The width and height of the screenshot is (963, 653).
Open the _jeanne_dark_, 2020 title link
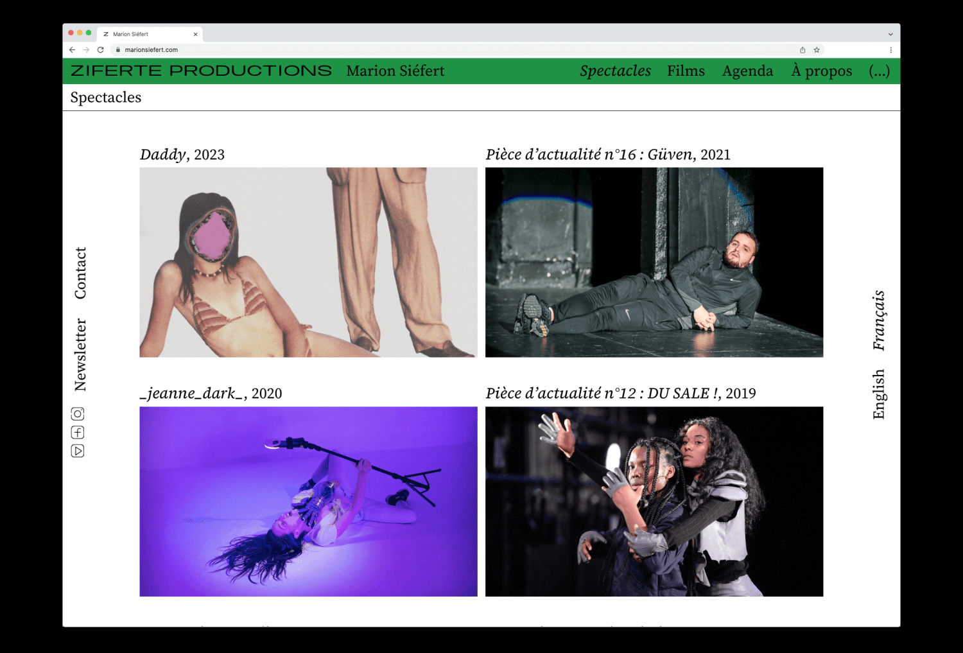click(x=211, y=394)
